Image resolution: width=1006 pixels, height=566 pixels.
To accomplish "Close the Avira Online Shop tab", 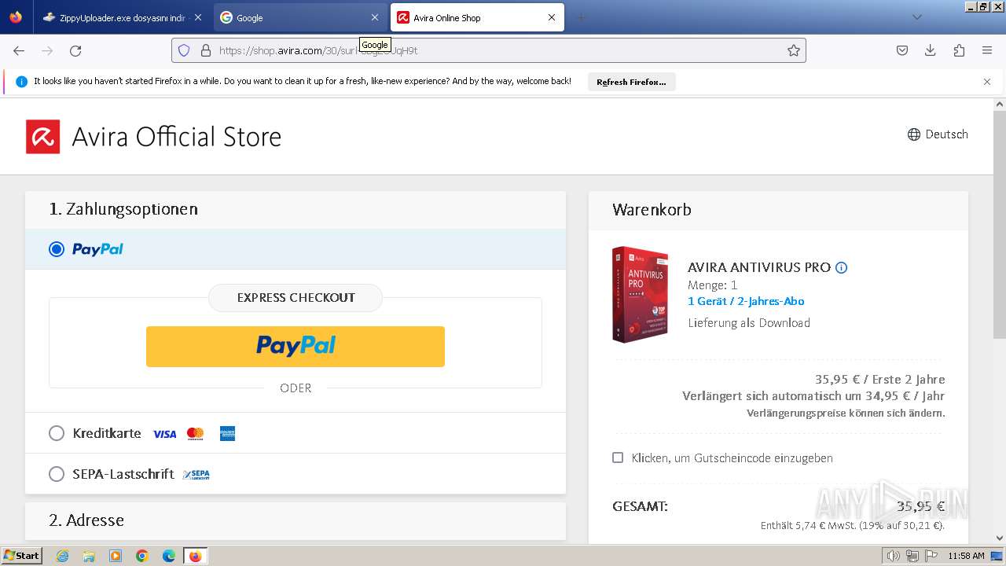I will click(x=552, y=17).
